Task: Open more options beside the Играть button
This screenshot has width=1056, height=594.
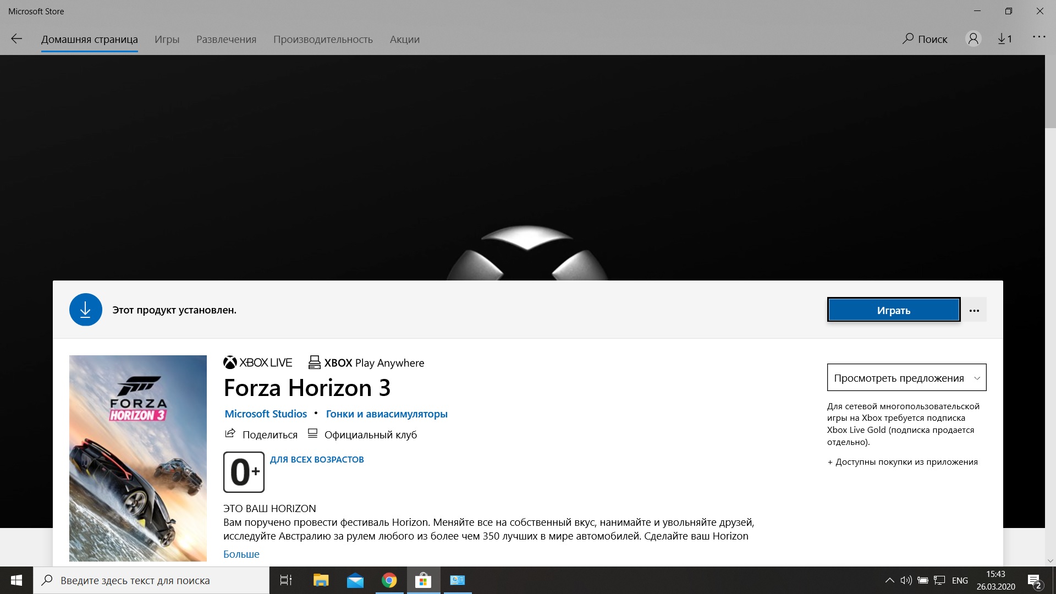Action: pos(974,310)
